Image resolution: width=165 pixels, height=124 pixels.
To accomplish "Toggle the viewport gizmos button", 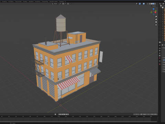I will (x=140, y=4).
